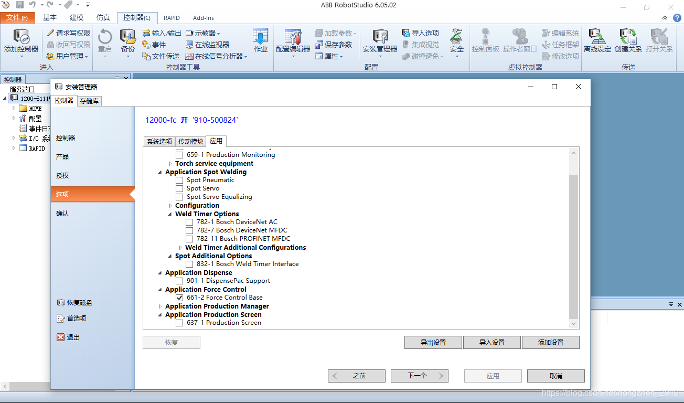This screenshot has width=684, height=403.
Task: Switch to the RAPID ribbon tab
Action: pyautogui.click(x=172, y=18)
